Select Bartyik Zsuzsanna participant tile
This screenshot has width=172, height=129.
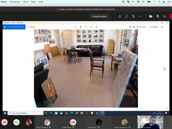[124, 122]
